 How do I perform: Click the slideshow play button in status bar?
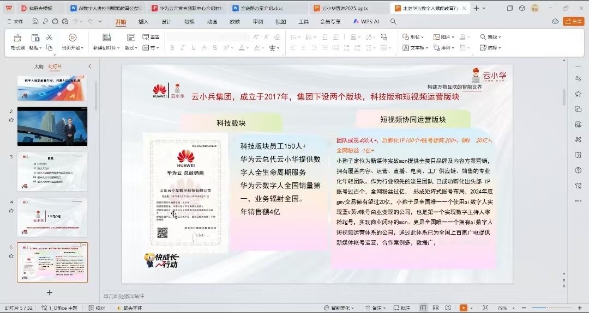(463, 308)
